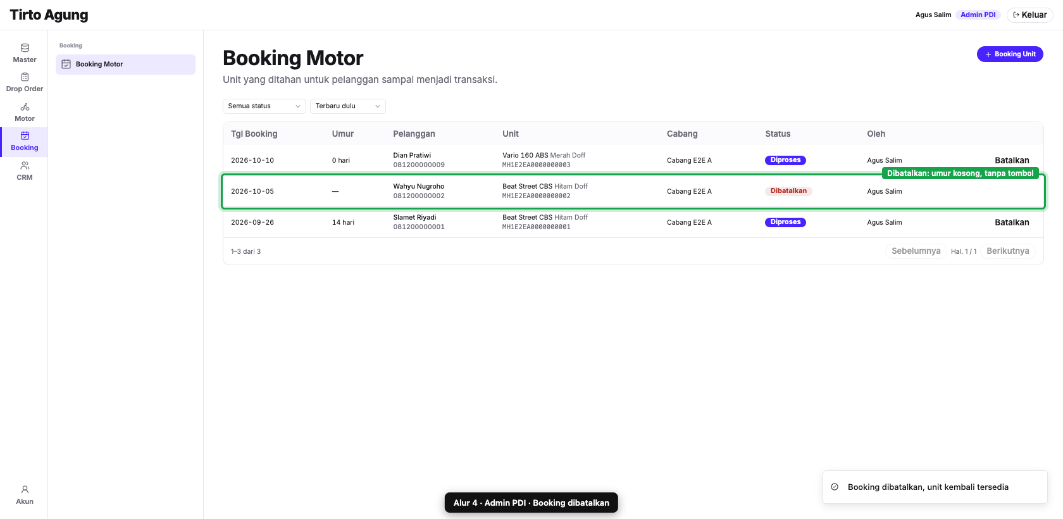Click the Cabang column header
The height and width of the screenshot is (519, 1063).
(682, 134)
